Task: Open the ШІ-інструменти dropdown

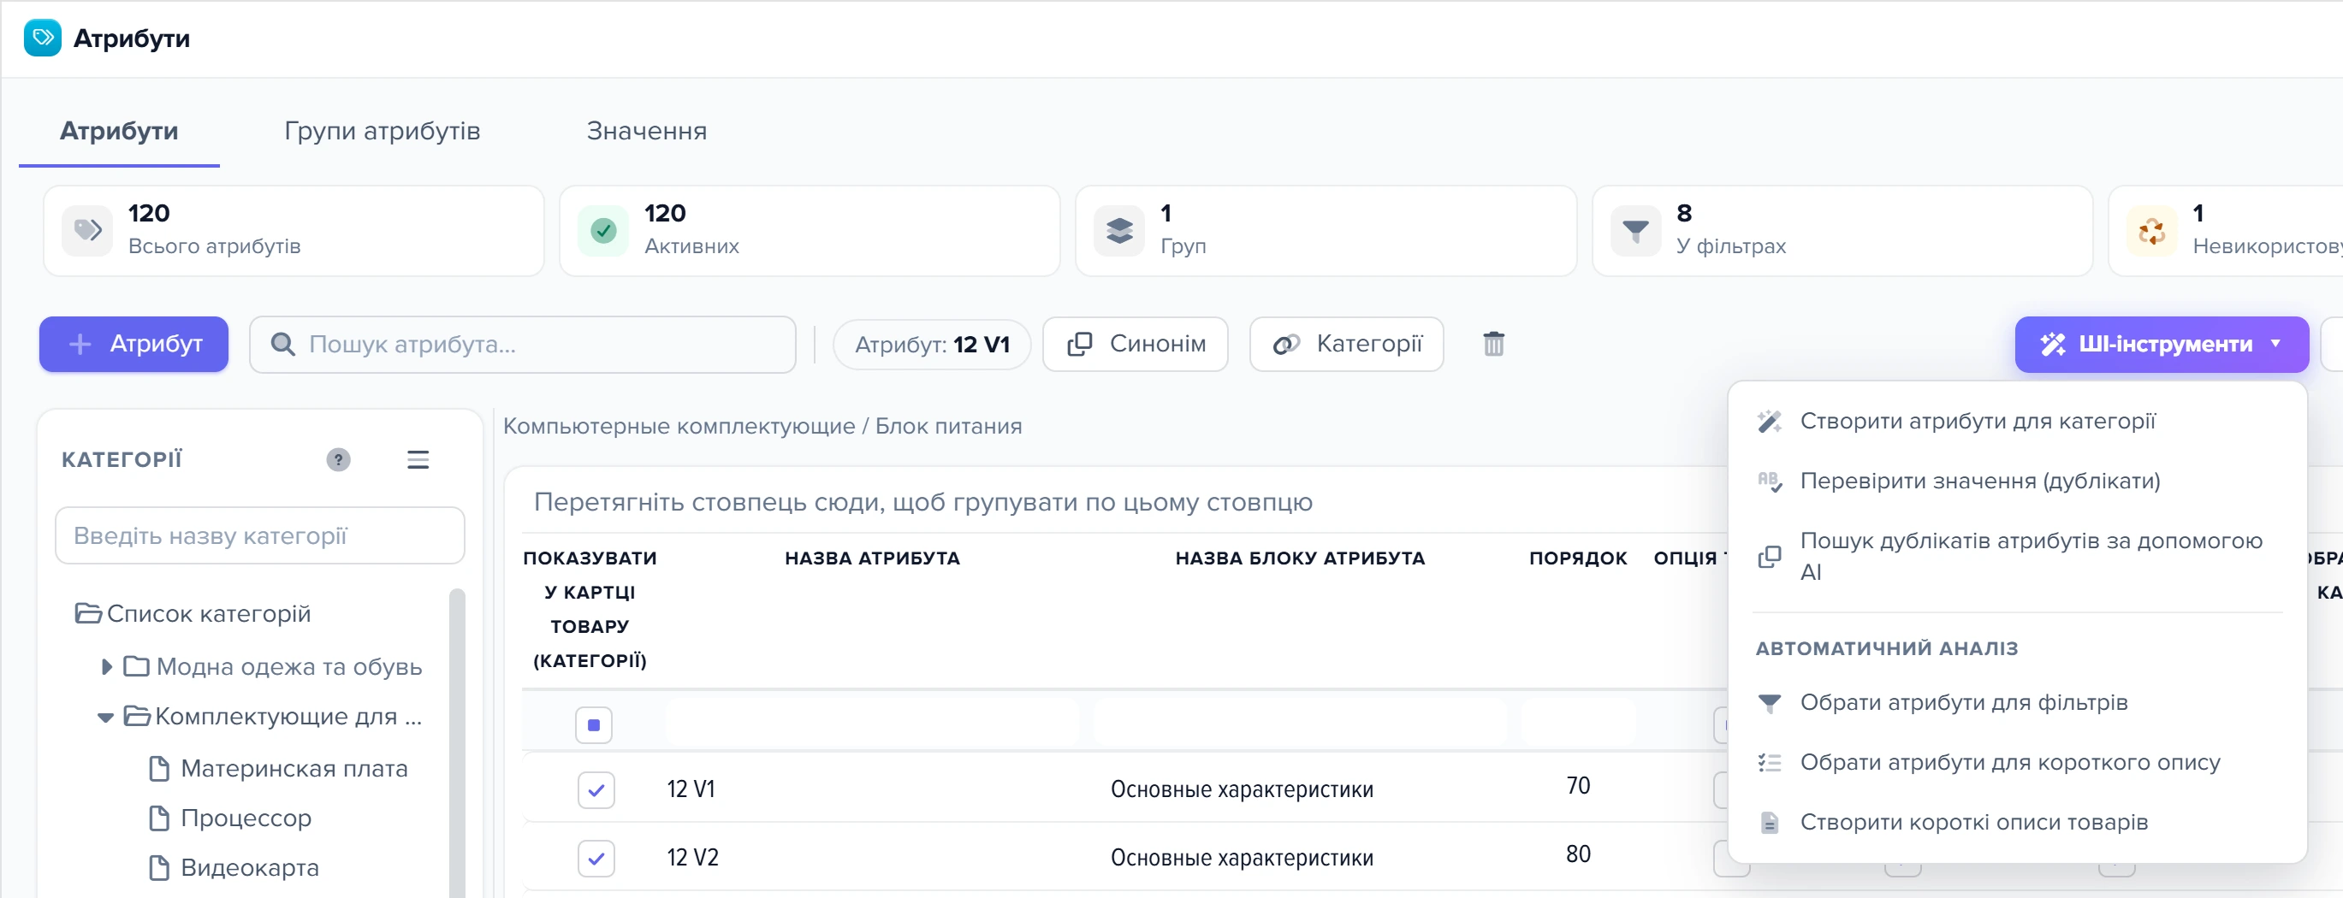Action: [x=2161, y=345]
